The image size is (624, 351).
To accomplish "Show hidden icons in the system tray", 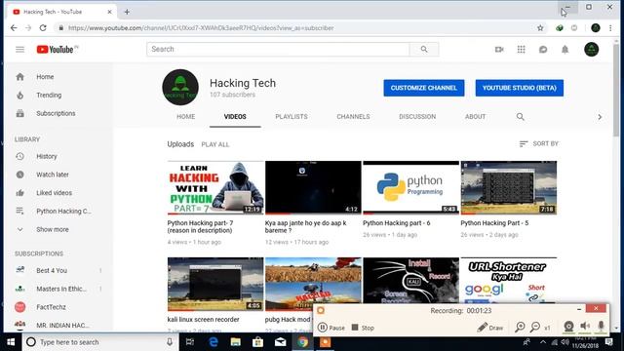I will [543, 342].
